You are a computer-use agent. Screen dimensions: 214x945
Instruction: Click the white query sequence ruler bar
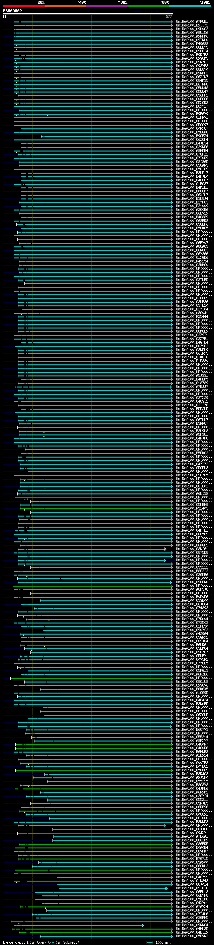(x=88, y=14)
